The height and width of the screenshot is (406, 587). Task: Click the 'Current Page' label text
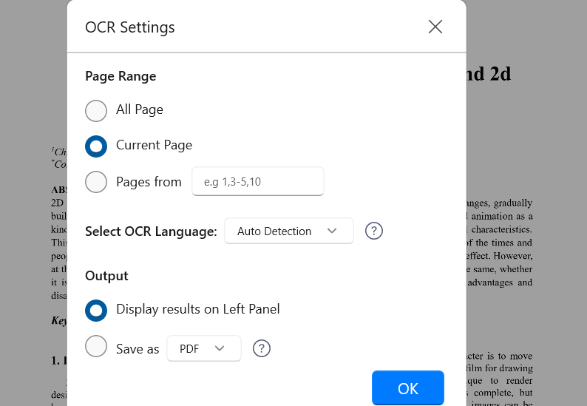point(154,145)
